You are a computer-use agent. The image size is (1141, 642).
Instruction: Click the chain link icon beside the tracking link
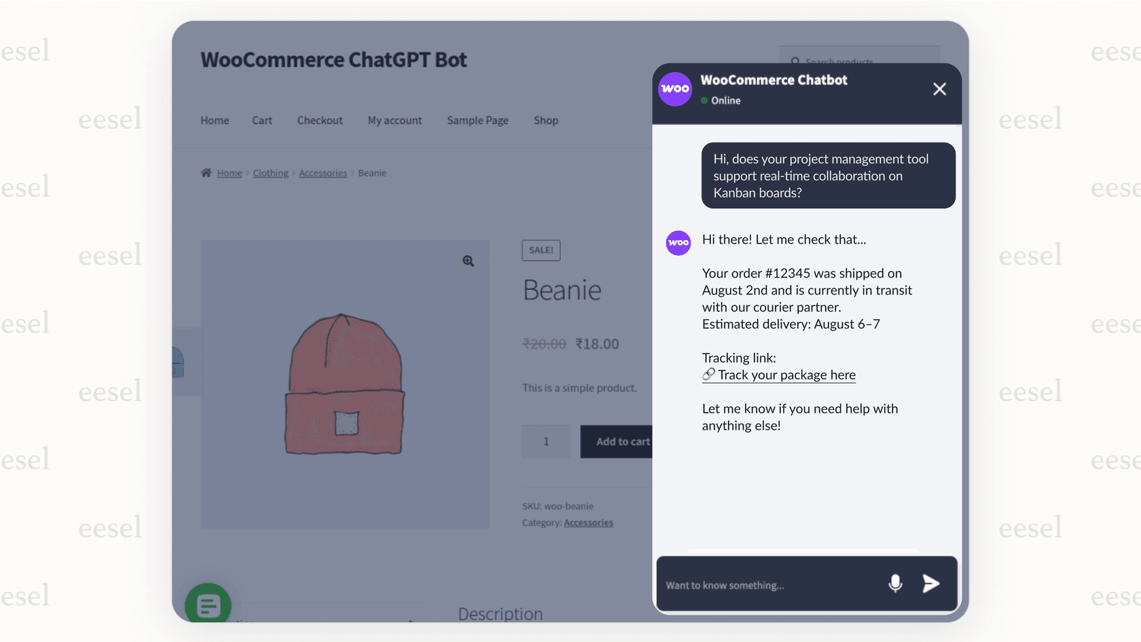[x=708, y=375]
